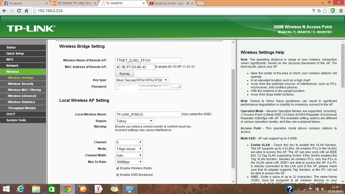
Task: Click the blue help question mark tray icon
Action: [x=290, y=189]
